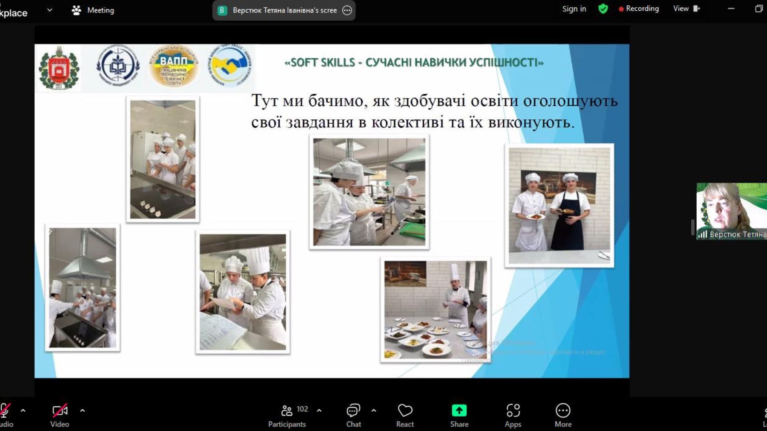
Task: Click Верстюк Тетяна Іванівна's screen share label
Action: pyautogui.click(x=284, y=10)
